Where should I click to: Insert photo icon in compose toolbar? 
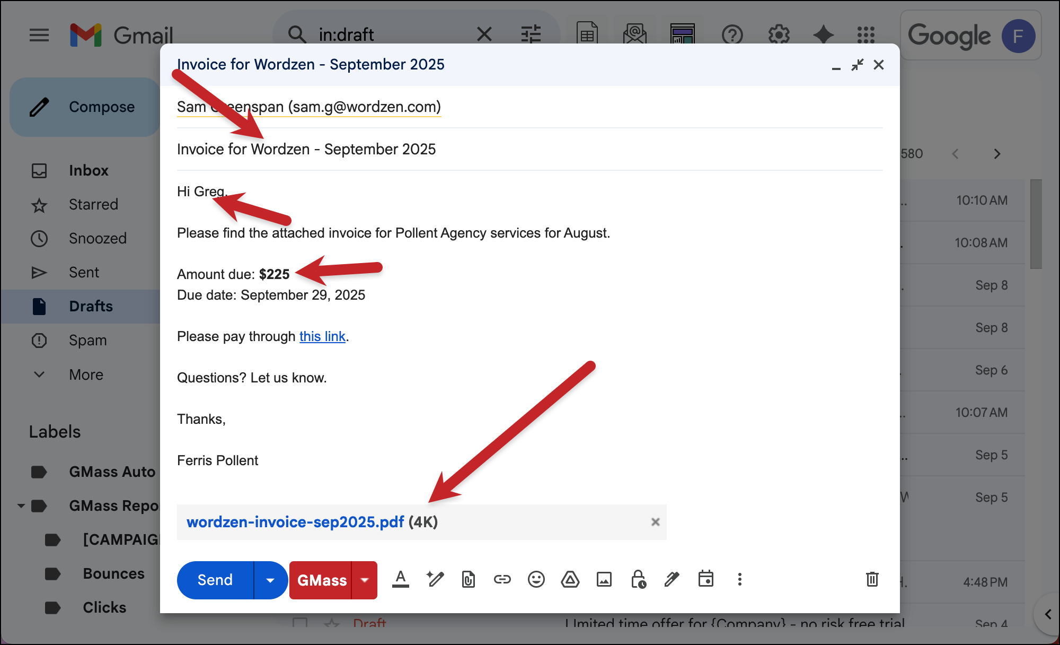(x=604, y=579)
